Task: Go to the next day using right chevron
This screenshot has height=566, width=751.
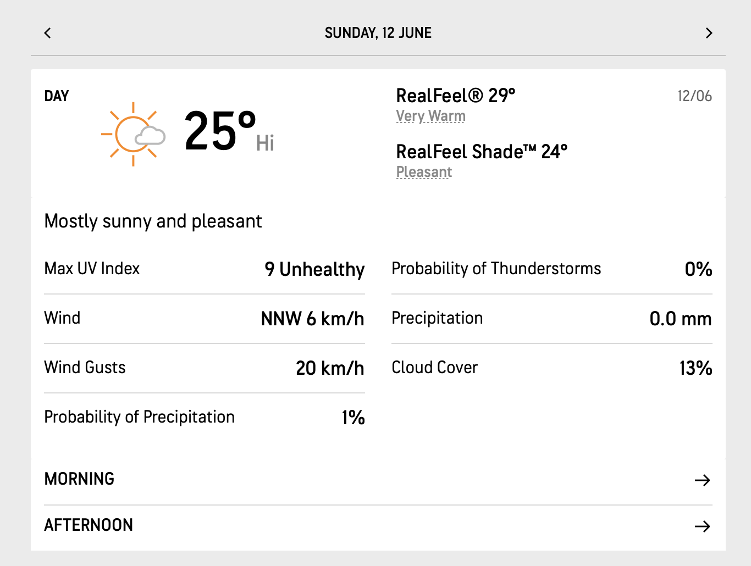Action: pyautogui.click(x=709, y=33)
